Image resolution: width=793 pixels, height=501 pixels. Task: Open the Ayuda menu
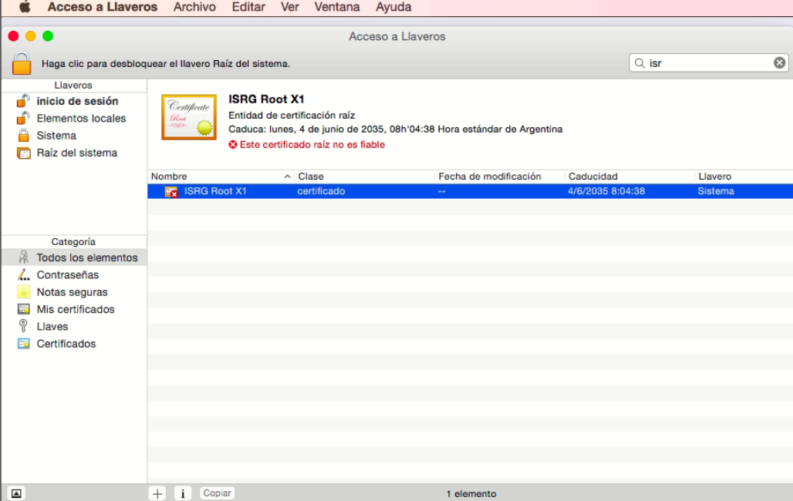point(393,7)
